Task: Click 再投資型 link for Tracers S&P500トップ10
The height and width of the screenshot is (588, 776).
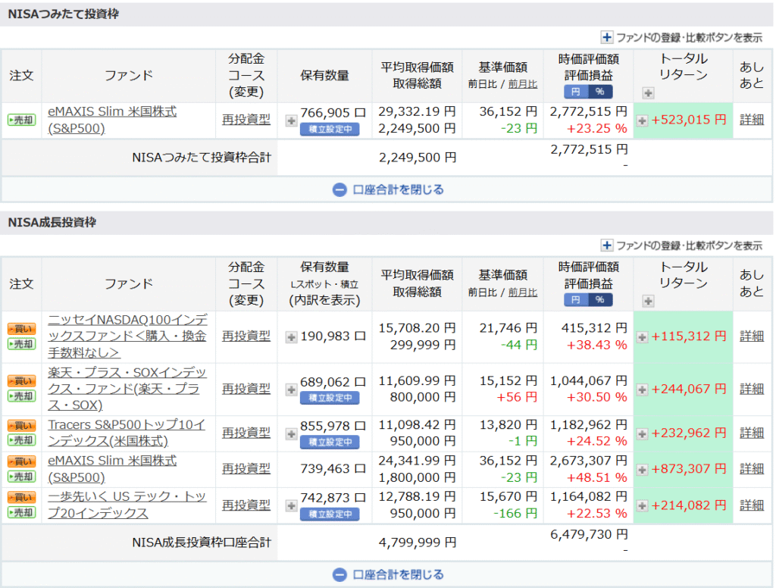Action: point(246,433)
